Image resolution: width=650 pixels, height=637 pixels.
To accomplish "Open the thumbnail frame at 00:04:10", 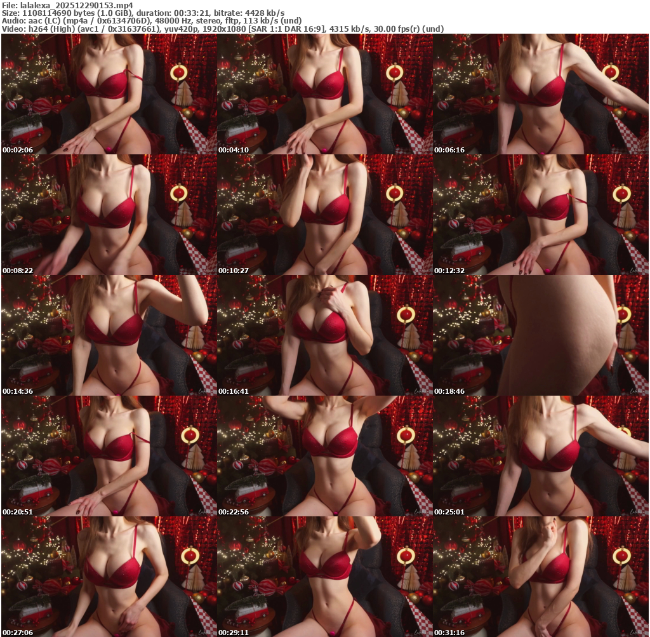I will pos(324,94).
